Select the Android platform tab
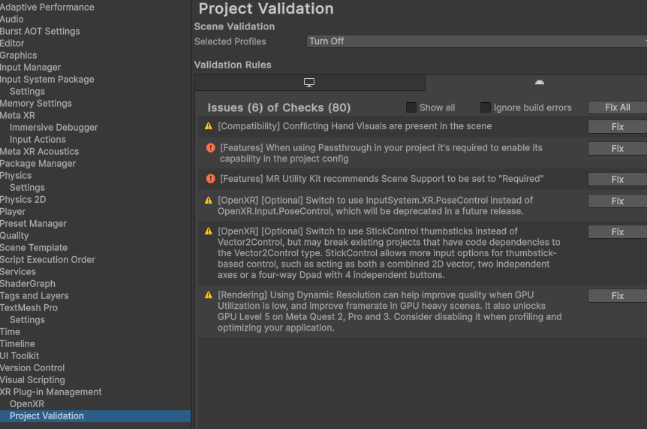Viewport: 647px width, 429px height. pos(539,83)
